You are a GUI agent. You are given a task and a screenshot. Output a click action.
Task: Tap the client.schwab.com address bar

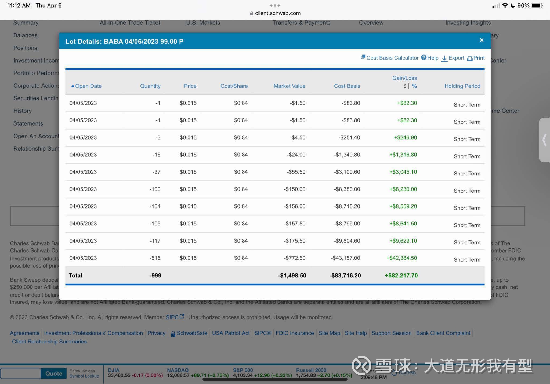(x=275, y=13)
